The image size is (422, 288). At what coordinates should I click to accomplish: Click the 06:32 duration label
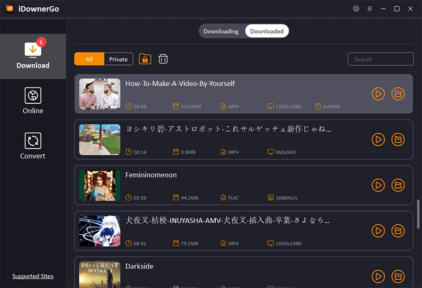pyautogui.click(x=140, y=243)
